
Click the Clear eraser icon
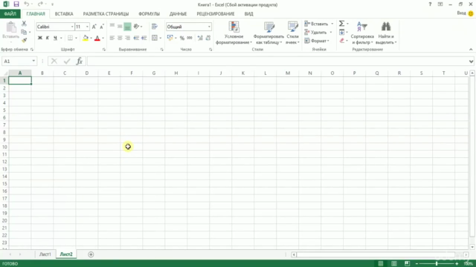tap(342, 40)
